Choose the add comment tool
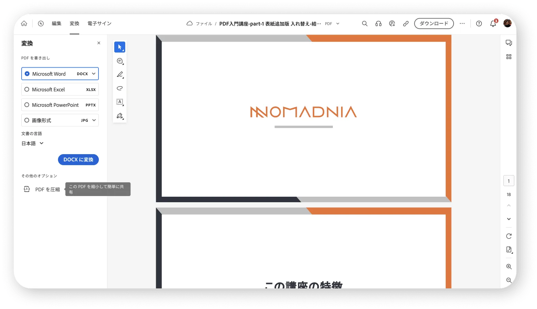This screenshot has height=309, width=537. click(120, 61)
